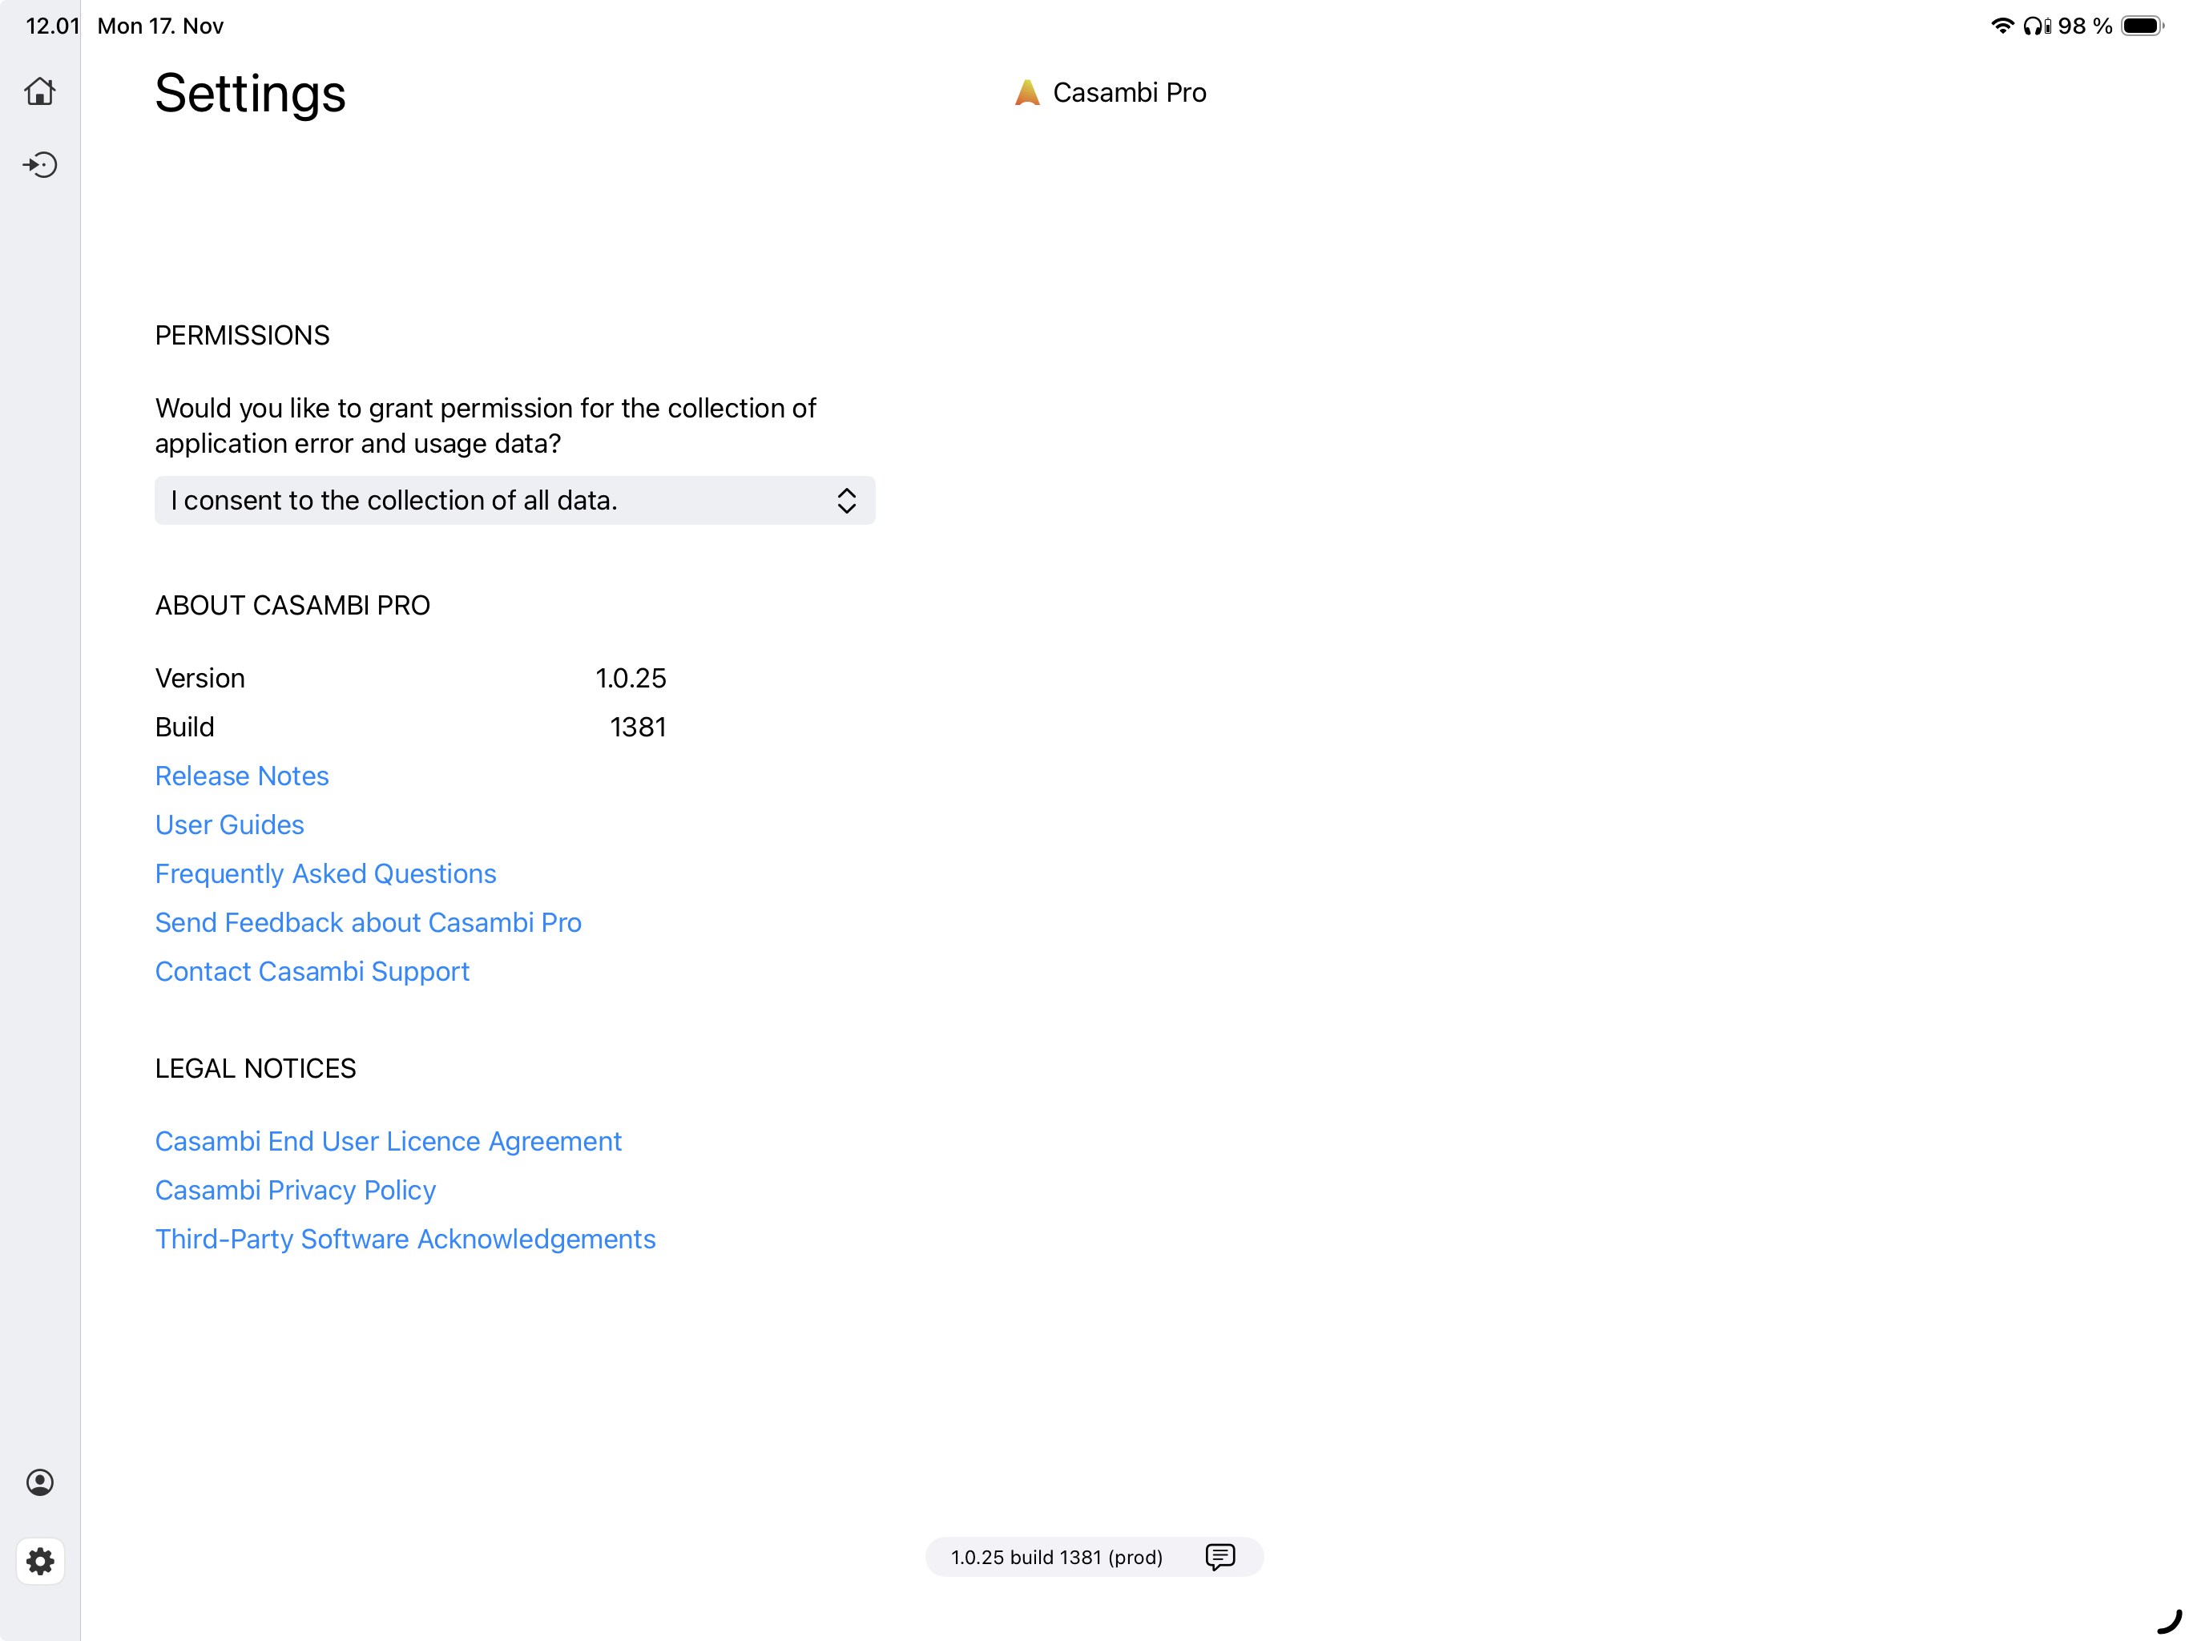
Task: Open Casambi End User Licence Agreement
Action: 388,1141
